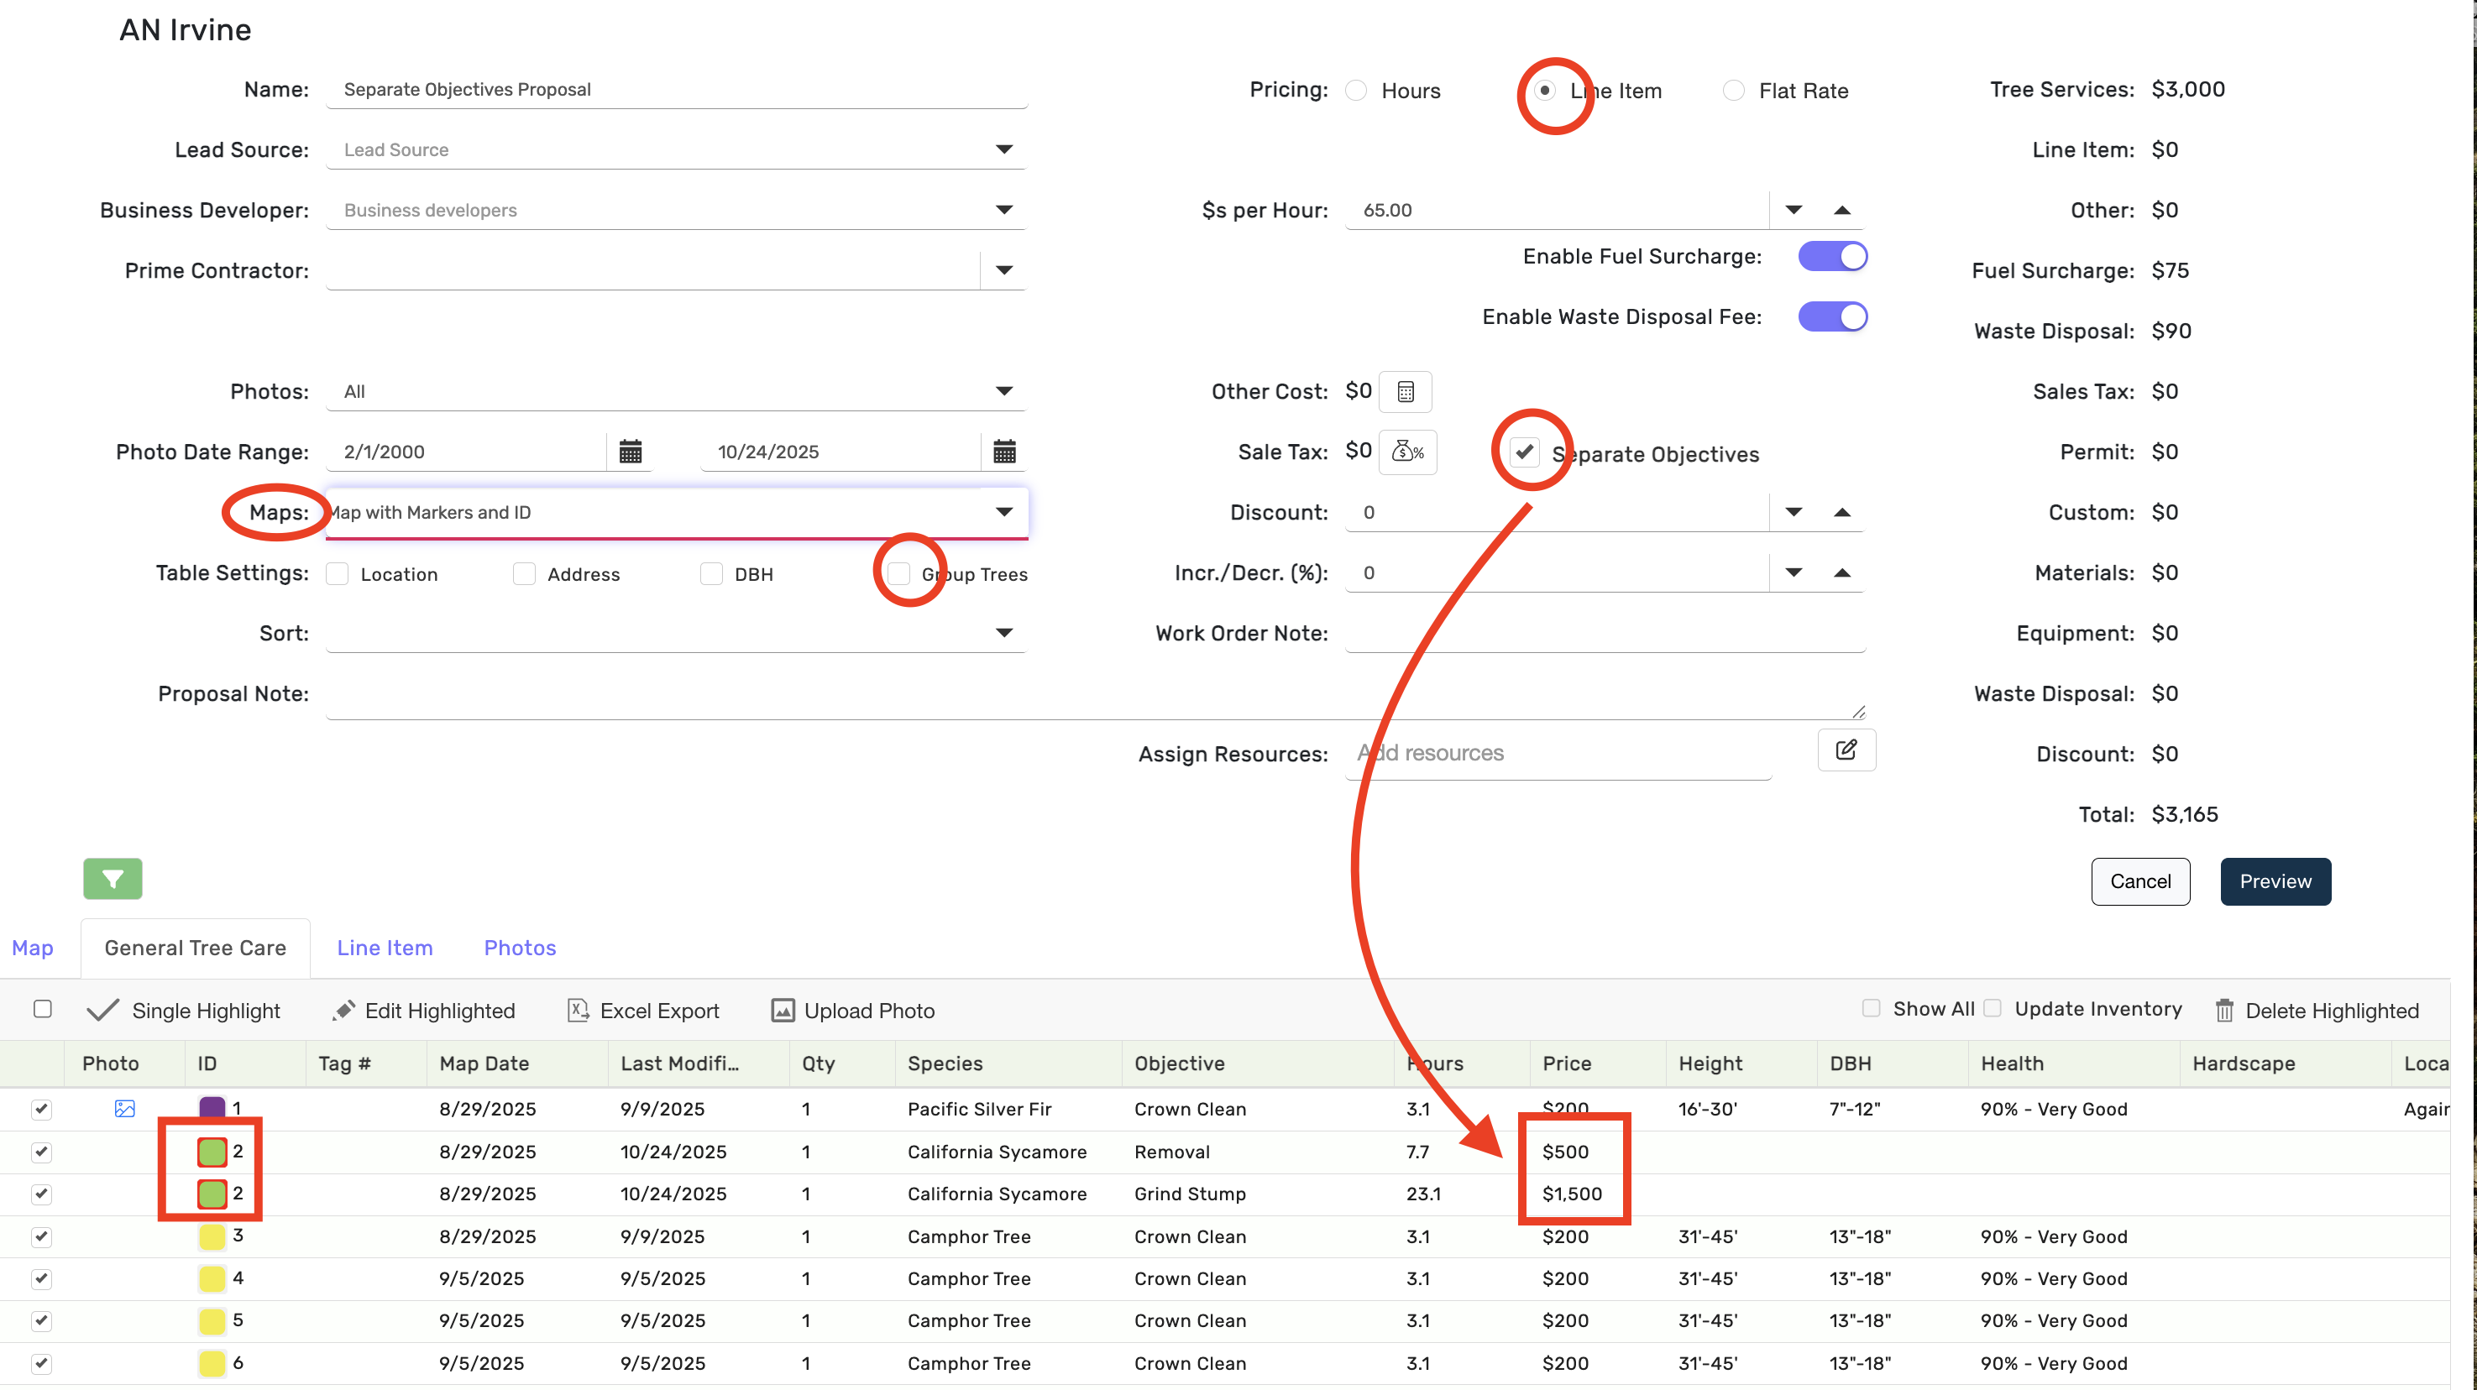
Task: Click the Delete Highlighted trash icon
Action: (x=2224, y=1011)
